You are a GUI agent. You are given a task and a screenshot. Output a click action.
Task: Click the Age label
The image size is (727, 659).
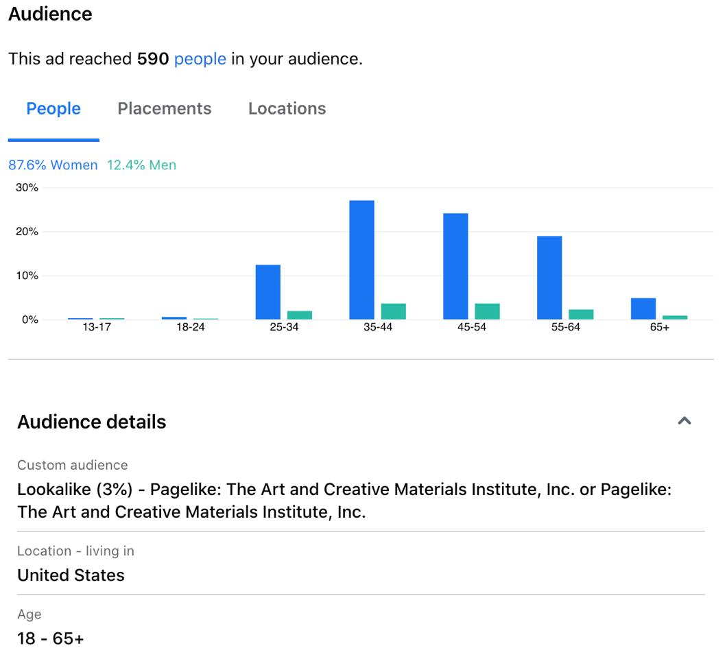pos(29,614)
